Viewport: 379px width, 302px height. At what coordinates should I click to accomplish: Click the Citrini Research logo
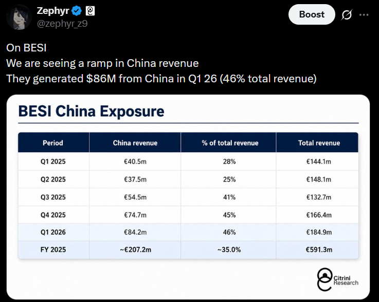337,279
